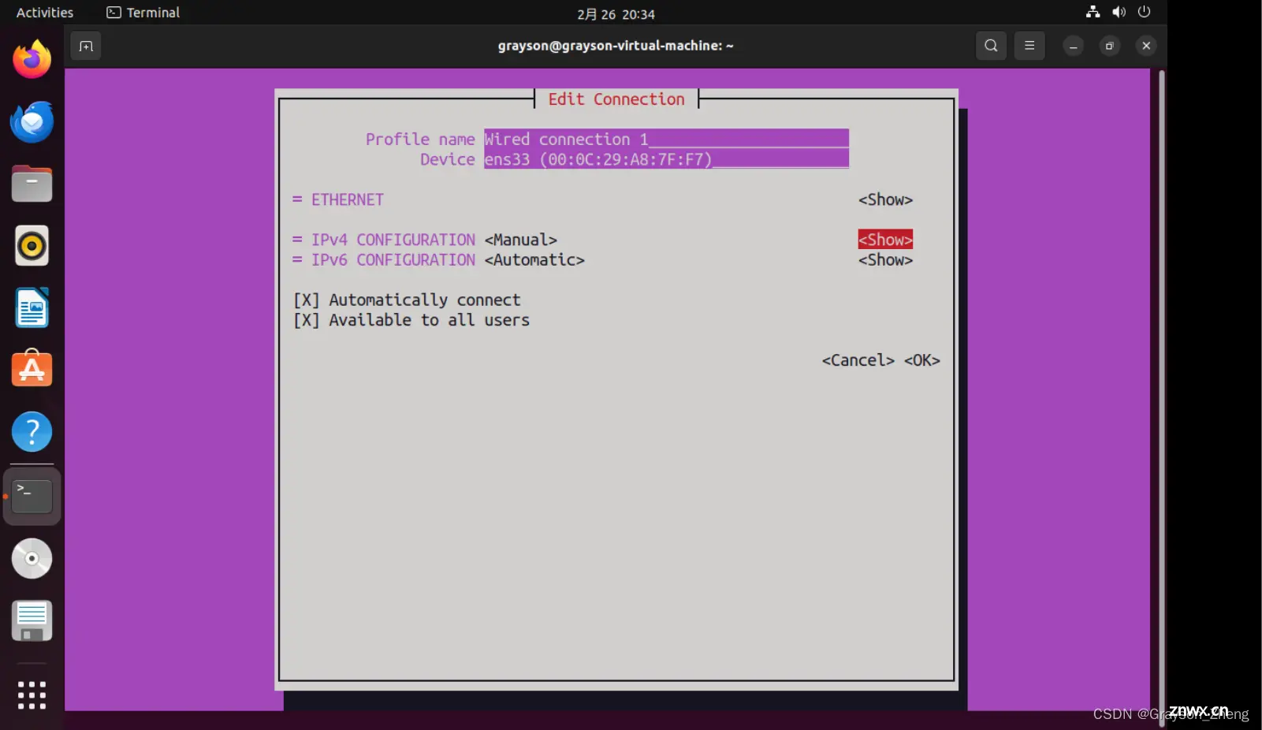
Task: Open the volume speaker icon in top bar
Action: tap(1119, 12)
